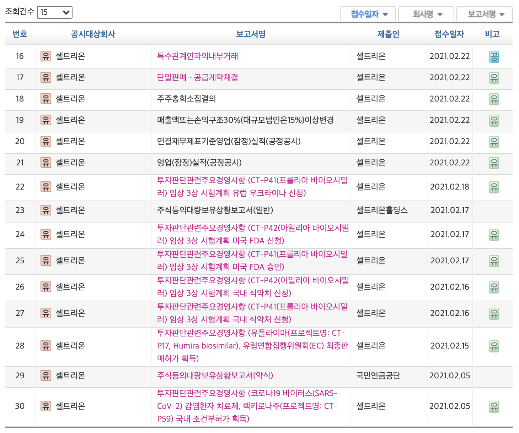This screenshot has height=433, width=519.
Task: Open 주식등의대량보유상황보고서(일반) report
Action: pos(215,210)
